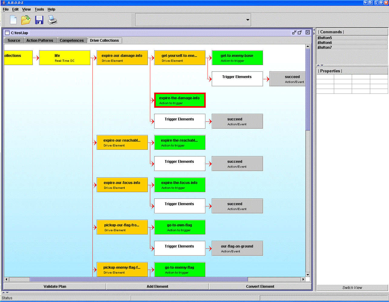Click the vertical scrollbar down arrow
Viewport: 389px width, 302px height.
point(308,274)
